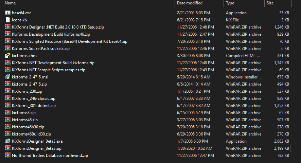This screenshot has height=163, width=301.
Task: Select the WinRAR icon for kixforms3.zip
Action: tap(8, 113)
